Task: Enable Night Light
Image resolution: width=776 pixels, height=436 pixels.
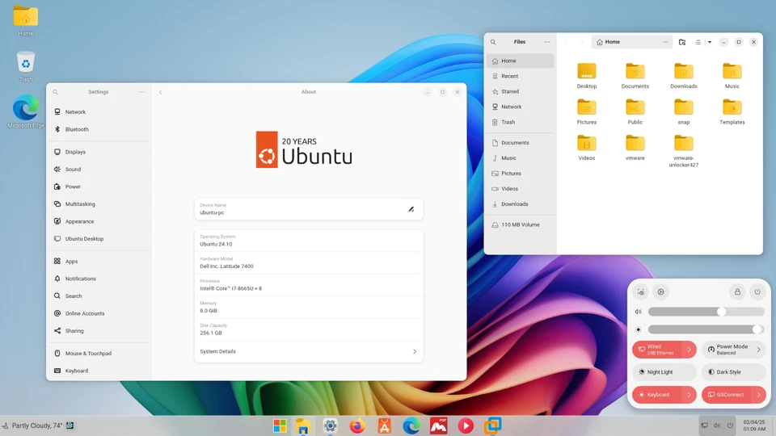Action: tap(664, 372)
